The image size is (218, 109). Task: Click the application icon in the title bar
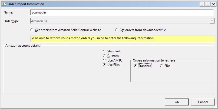coord(4,4)
